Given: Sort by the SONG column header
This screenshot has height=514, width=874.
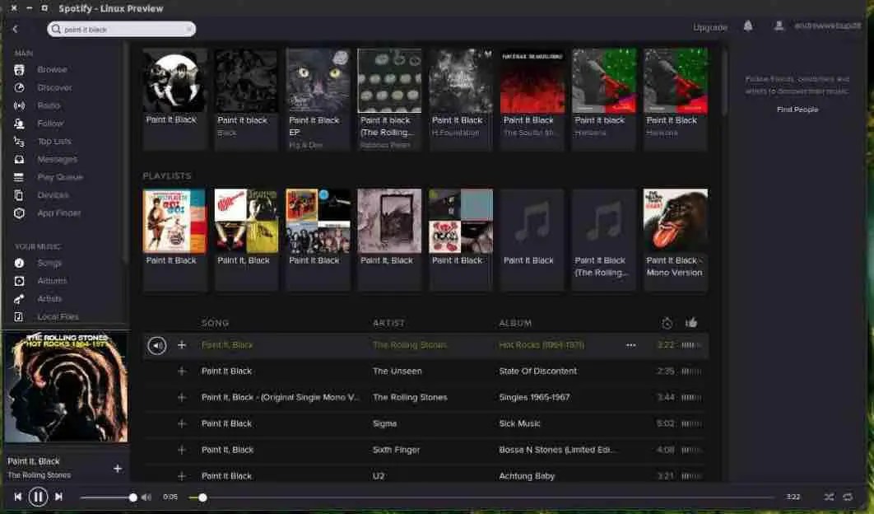Looking at the screenshot, I should coord(215,323).
